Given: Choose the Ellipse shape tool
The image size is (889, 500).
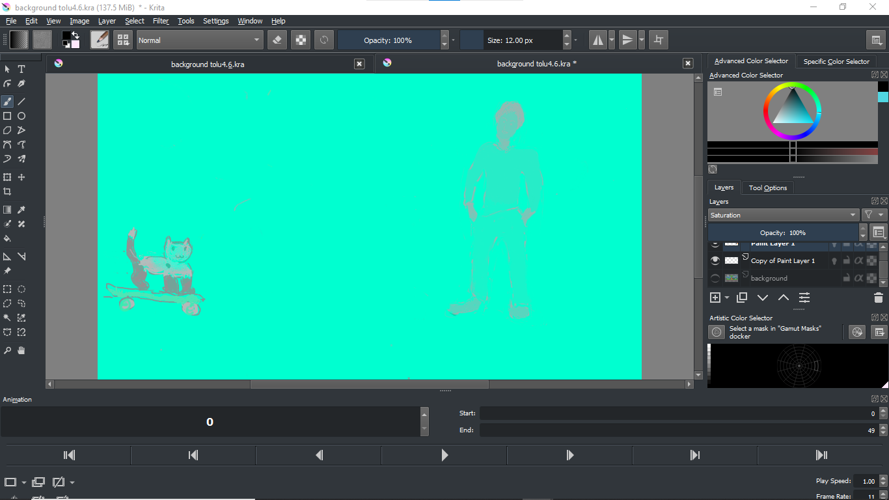Looking at the screenshot, I should [21, 116].
